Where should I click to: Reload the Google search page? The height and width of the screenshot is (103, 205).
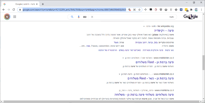click(13, 9)
